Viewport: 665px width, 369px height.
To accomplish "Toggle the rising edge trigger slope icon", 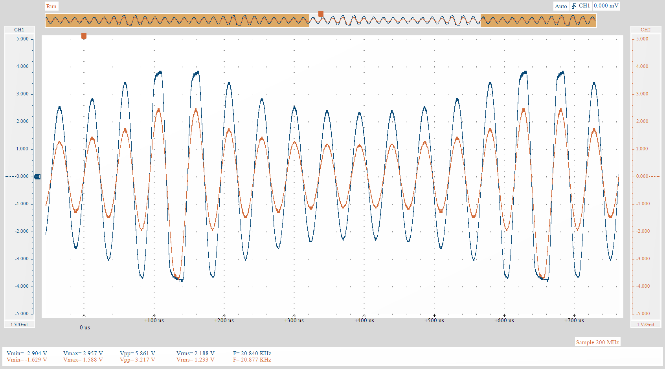I will click(x=574, y=6).
